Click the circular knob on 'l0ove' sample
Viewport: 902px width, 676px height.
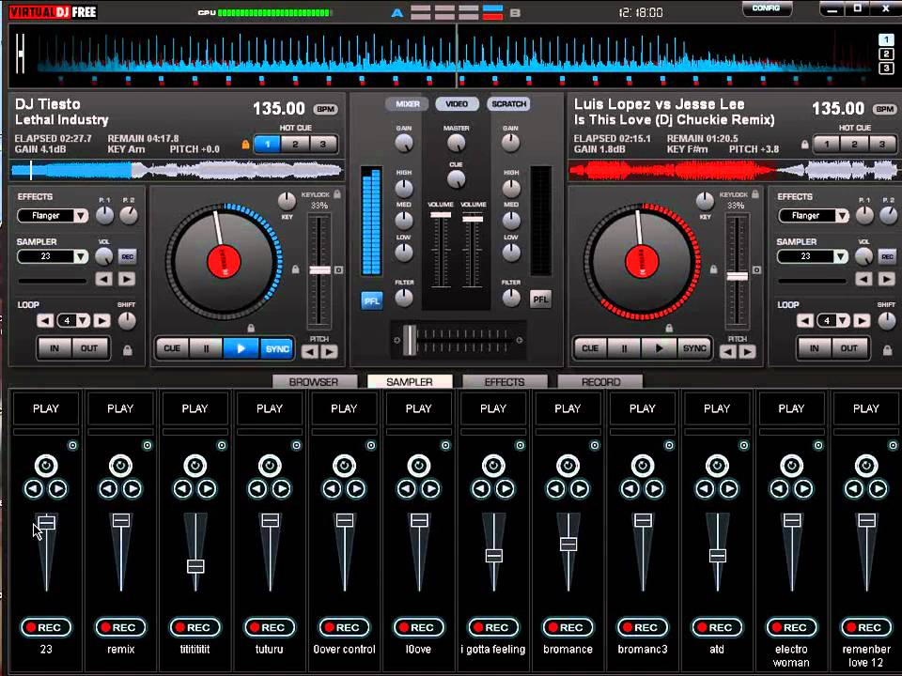(x=419, y=466)
